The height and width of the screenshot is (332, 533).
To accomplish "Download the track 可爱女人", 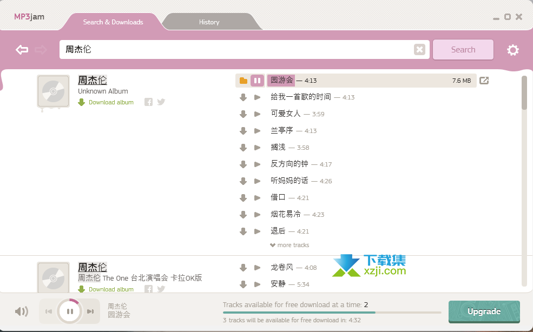I will [243, 114].
